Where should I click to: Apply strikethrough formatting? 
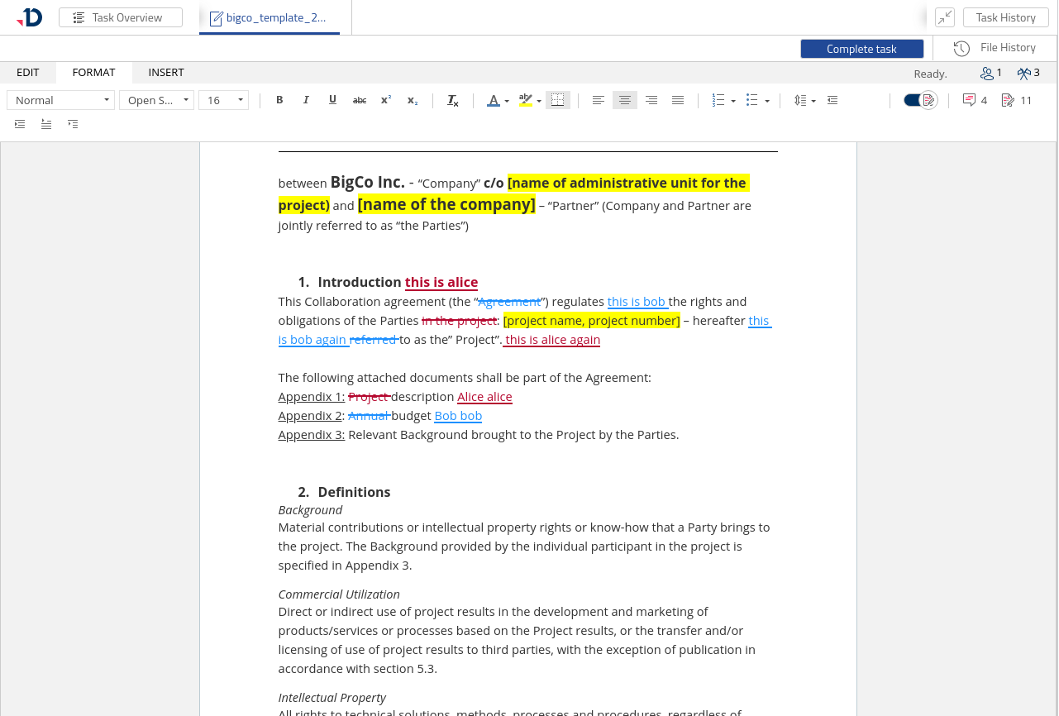click(x=360, y=100)
